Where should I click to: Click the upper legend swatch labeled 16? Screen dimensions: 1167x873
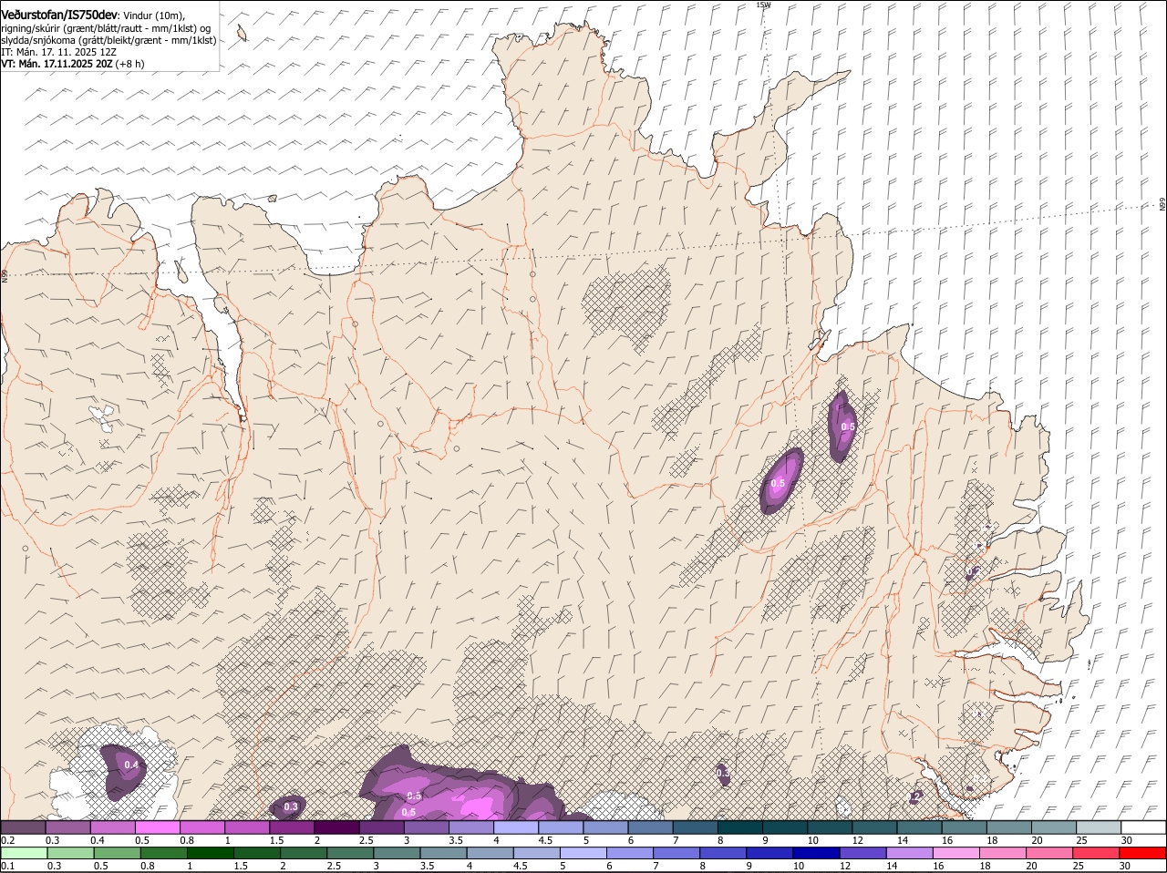[x=964, y=827]
